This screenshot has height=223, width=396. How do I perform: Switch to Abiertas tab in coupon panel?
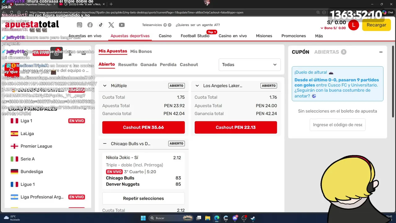pyautogui.click(x=330, y=52)
